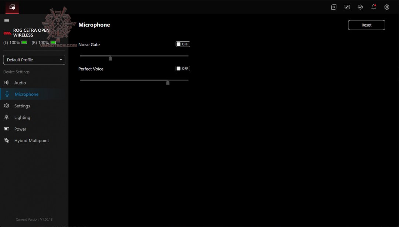The image size is (399, 227).
Task: Click the Device Settings heading
Action: click(x=16, y=72)
